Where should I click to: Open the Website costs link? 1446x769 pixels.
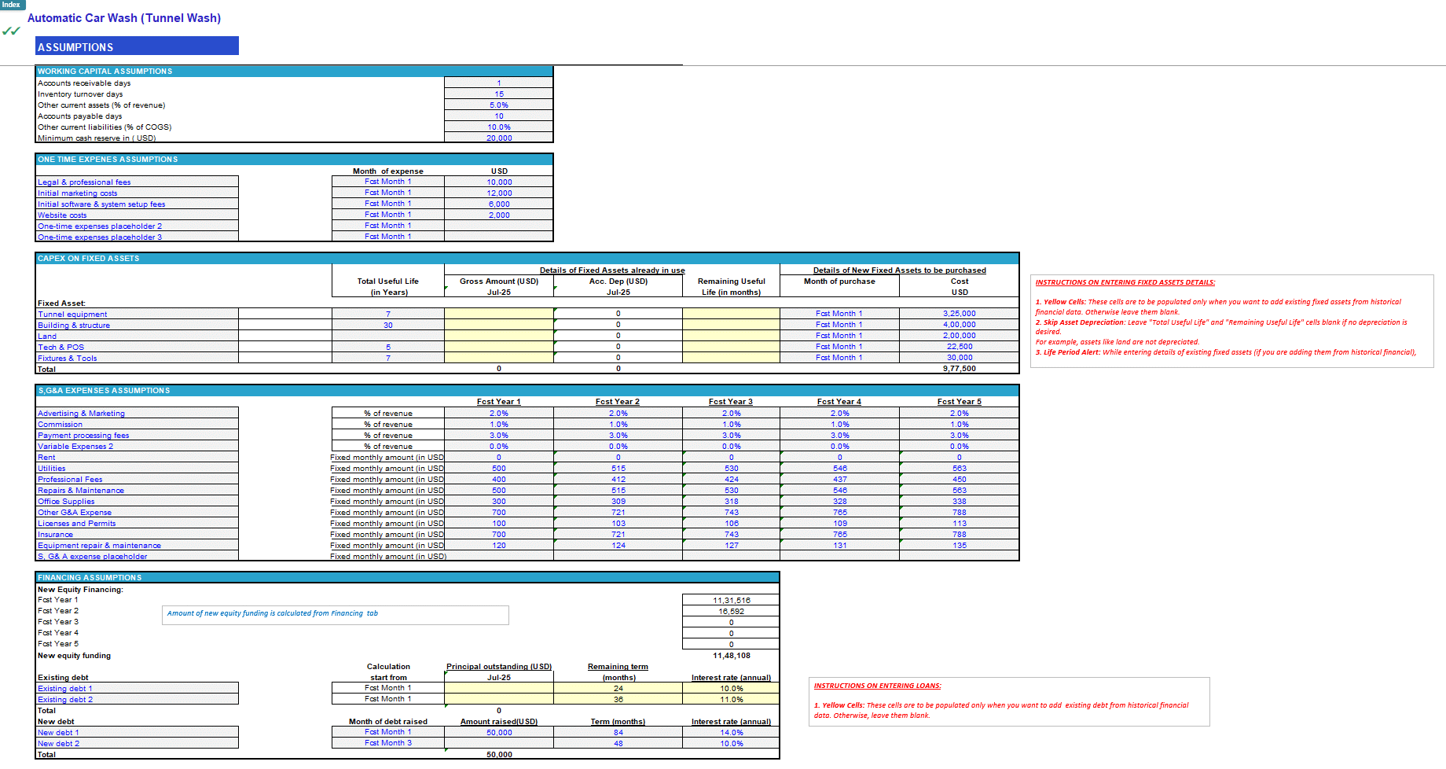click(62, 215)
